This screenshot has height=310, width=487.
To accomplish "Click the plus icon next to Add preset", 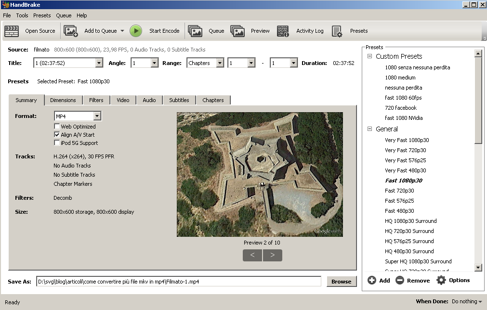I will click(372, 280).
